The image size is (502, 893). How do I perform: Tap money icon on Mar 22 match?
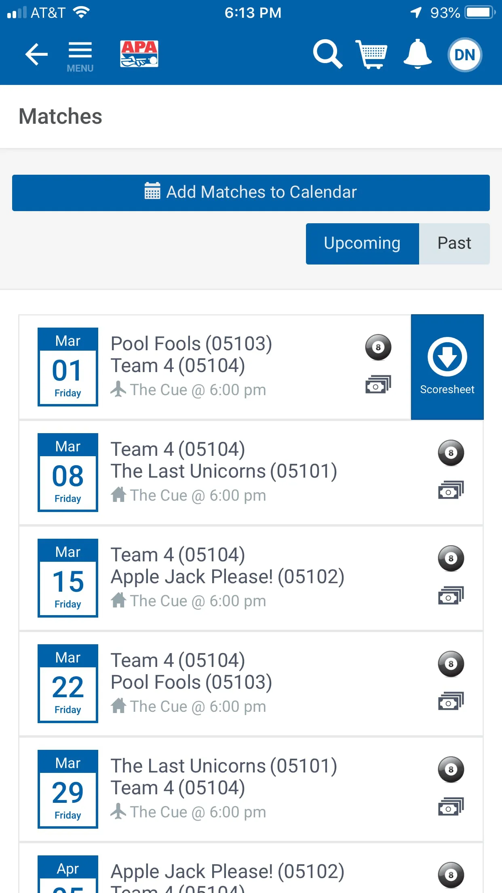pyautogui.click(x=451, y=701)
